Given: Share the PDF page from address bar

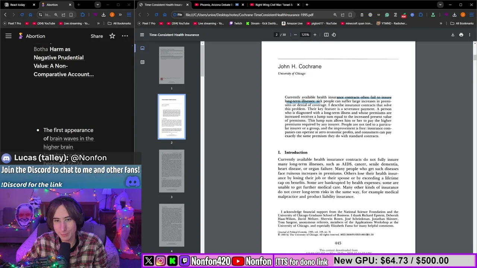Looking at the screenshot, I should (x=342, y=15).
